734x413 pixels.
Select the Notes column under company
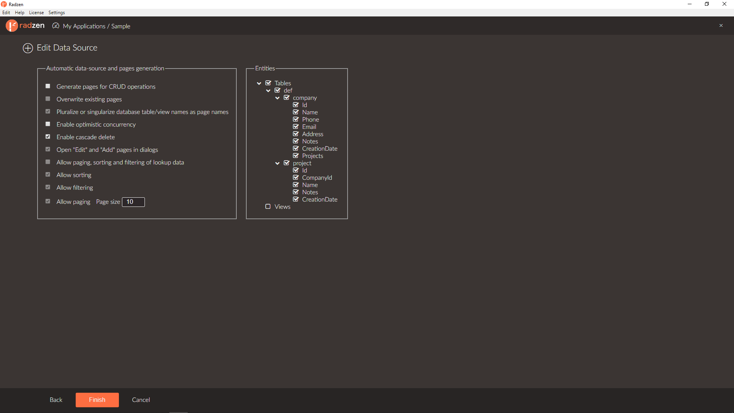(x=310, y=141)
